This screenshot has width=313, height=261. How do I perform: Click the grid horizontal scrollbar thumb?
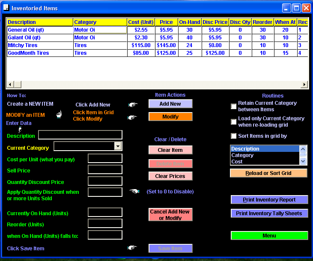pyautogui.click(x=18, y=84)
